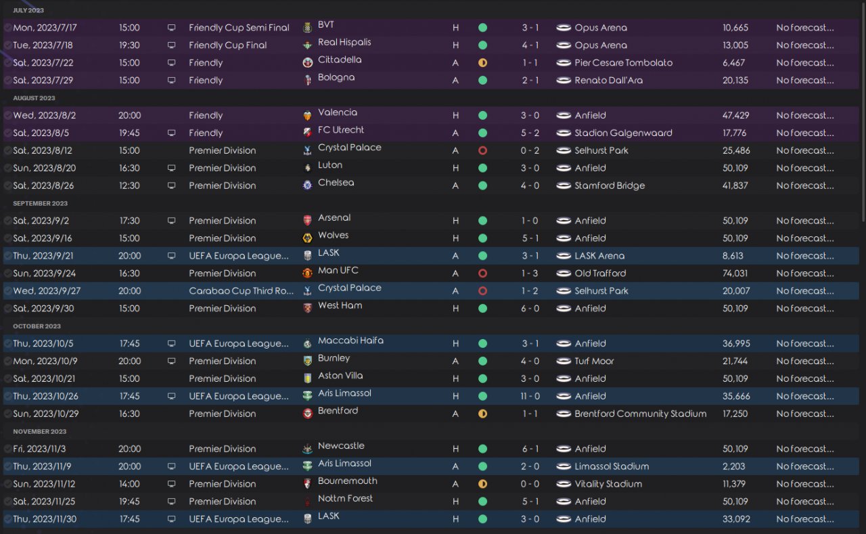Click the TV icon on the Friendly Cup Final row
866x534 pixels.
(x=172, y=45)
